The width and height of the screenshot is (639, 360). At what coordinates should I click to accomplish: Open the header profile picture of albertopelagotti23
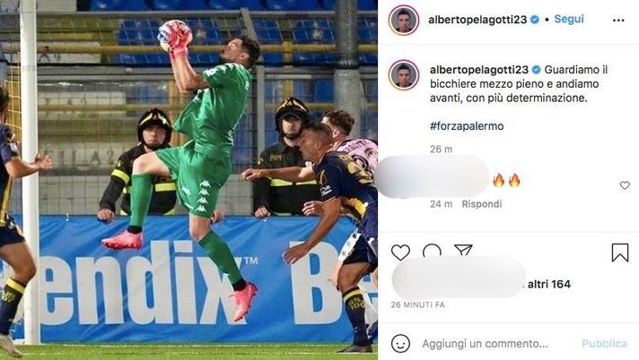404,20
